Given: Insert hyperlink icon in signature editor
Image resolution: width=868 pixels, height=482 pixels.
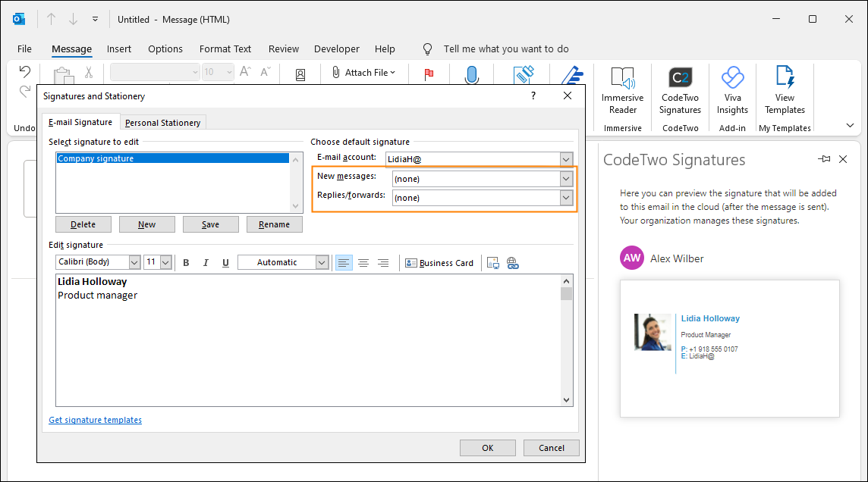Looking at the screenshot, I should (x=513, y=263).
